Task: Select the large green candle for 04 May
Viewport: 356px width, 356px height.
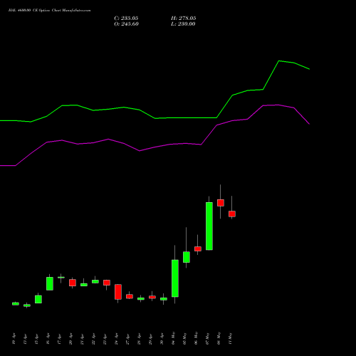Action: (175, 278)
